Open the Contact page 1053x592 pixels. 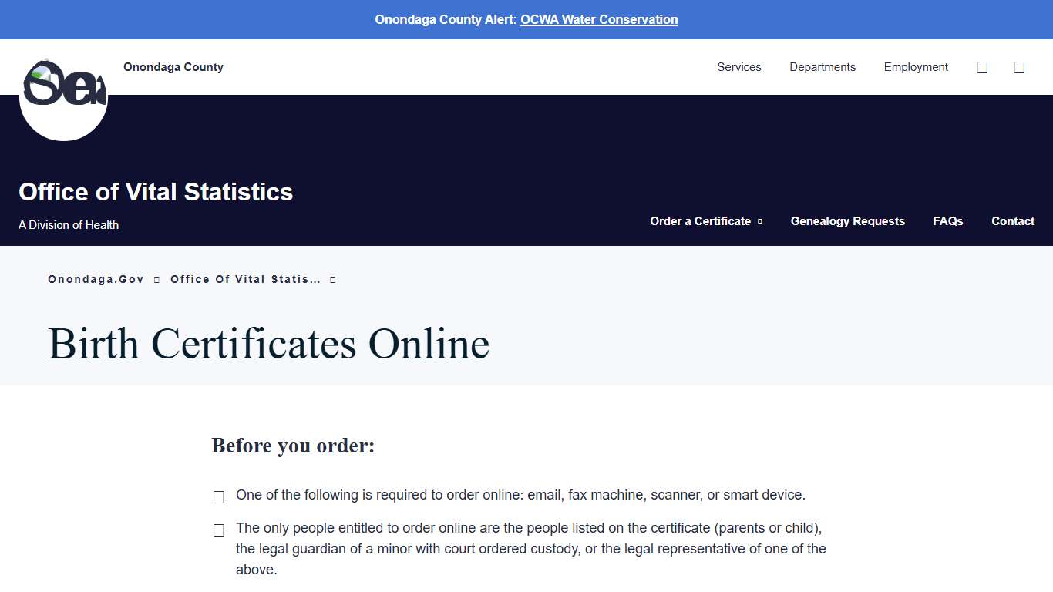pos(1012,221)
